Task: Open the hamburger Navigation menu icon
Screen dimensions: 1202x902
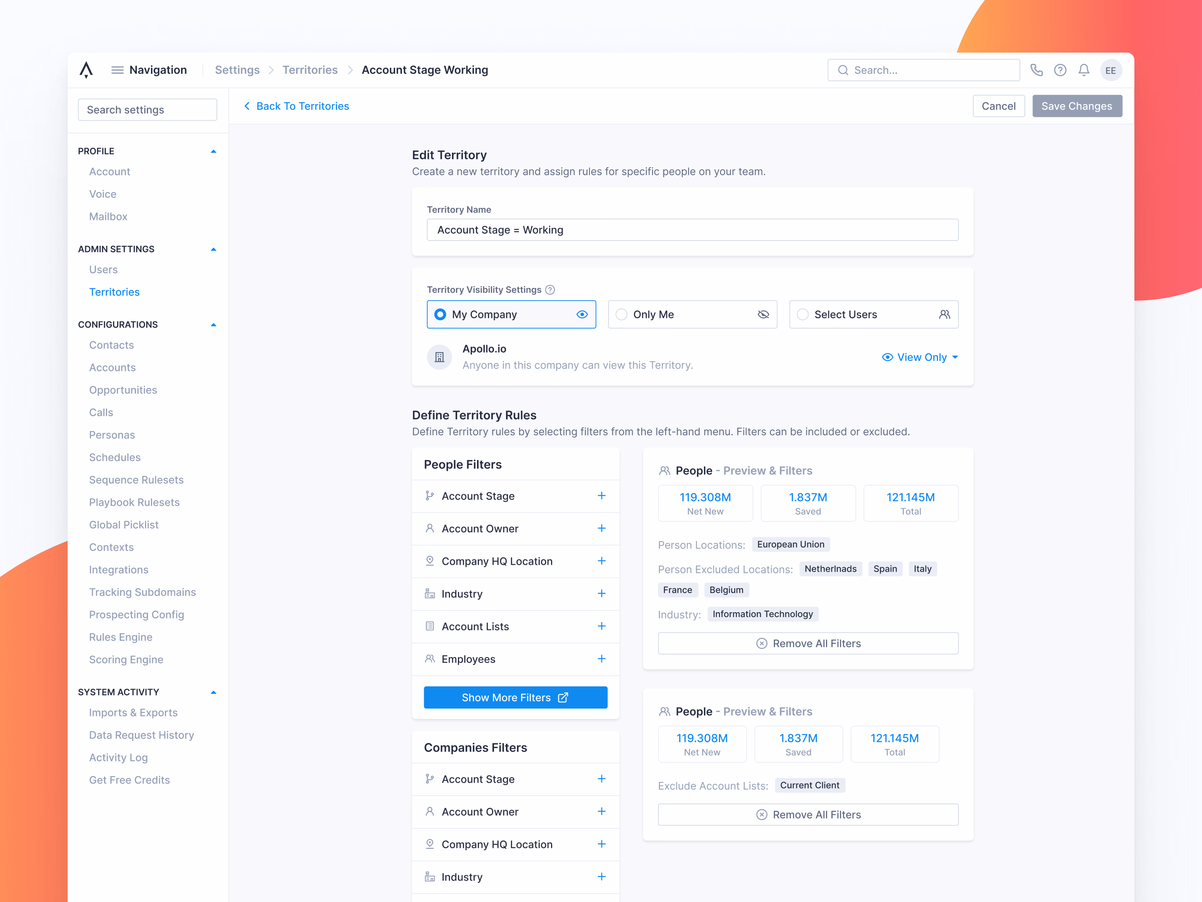Action: coord(117,70)
